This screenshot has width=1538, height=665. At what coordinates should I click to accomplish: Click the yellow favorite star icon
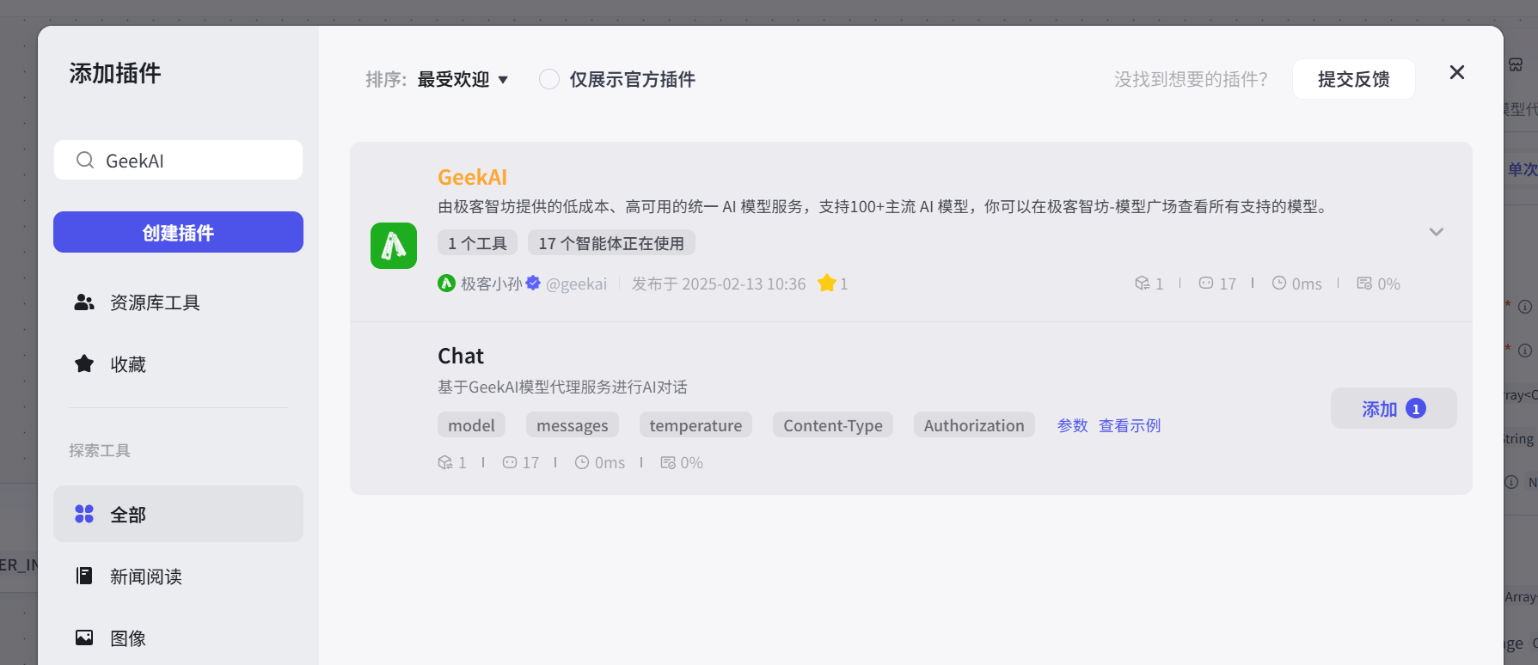coord(827,283)
